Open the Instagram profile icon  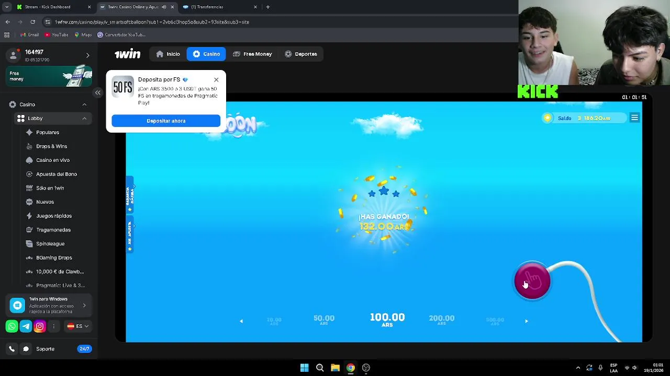click(x=40, y=326)
